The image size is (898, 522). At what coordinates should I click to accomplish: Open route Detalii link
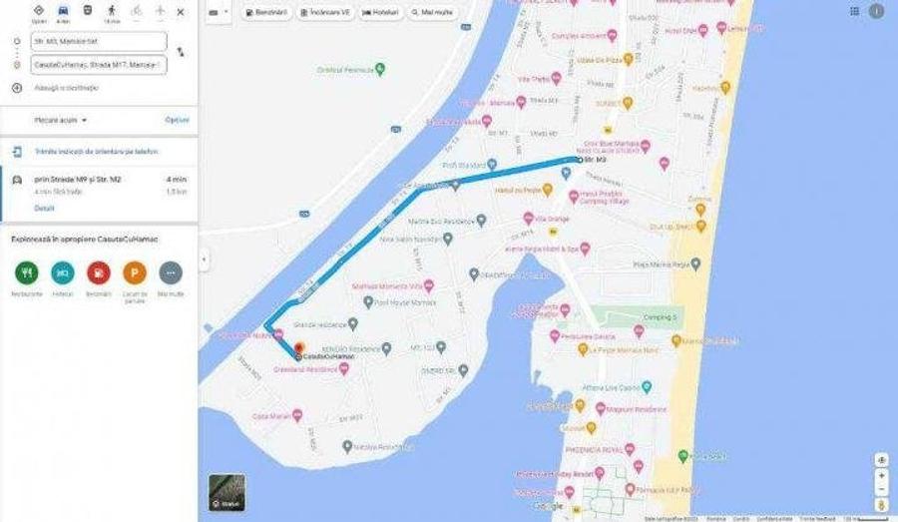click(44, 209)
